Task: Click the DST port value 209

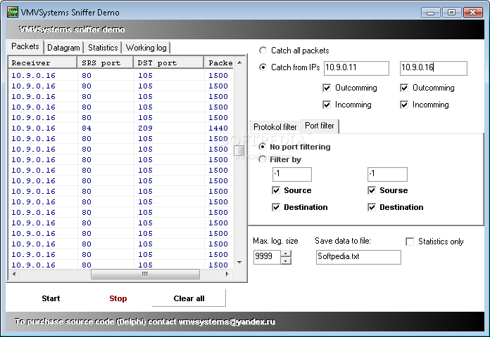Action: click(x=145, y=128)
